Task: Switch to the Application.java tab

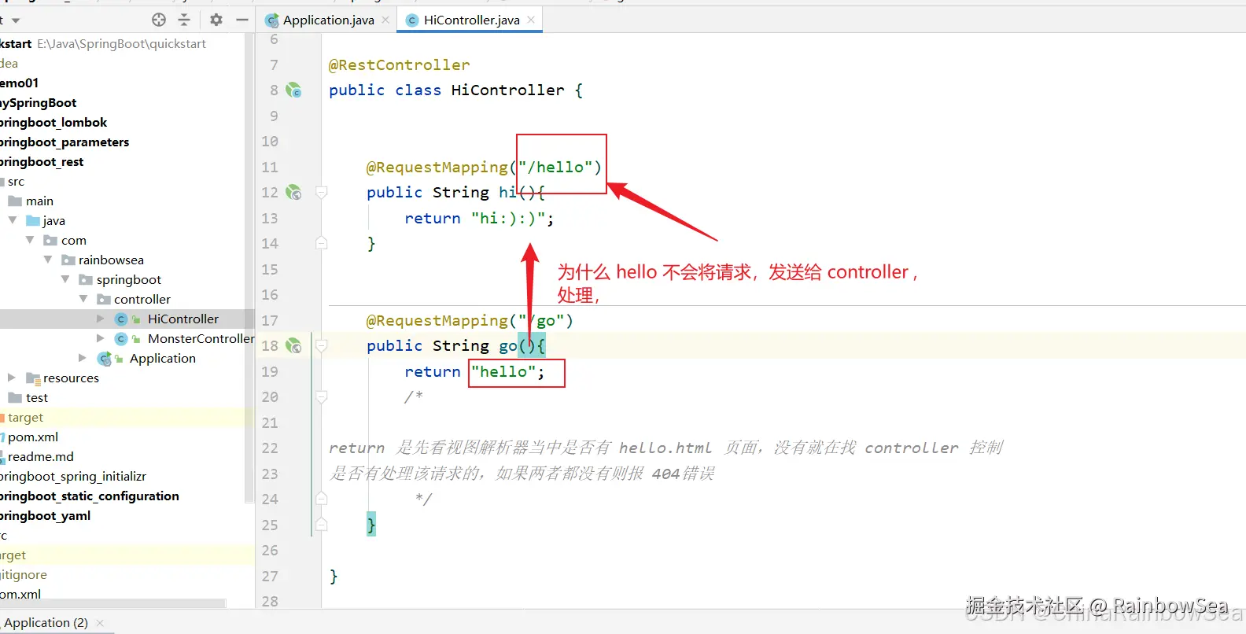Action: (x=328, y=20)
